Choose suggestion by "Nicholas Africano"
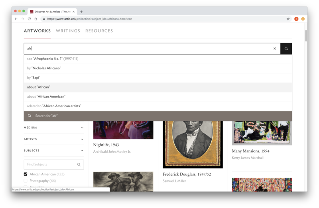Screen dimensions: 319x208 158,68
